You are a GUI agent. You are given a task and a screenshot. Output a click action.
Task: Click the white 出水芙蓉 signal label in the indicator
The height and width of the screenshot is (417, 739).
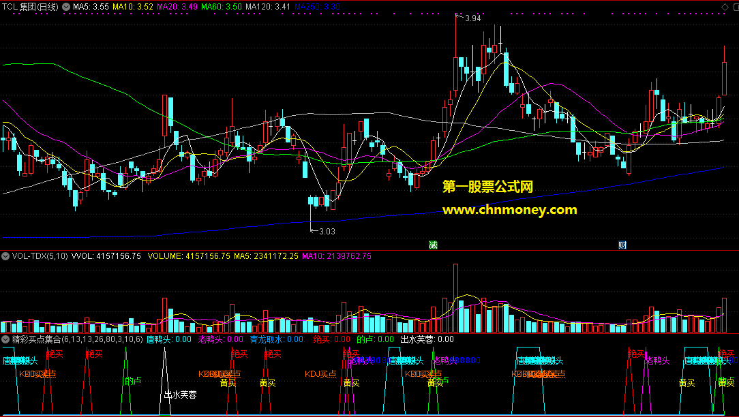180,395
